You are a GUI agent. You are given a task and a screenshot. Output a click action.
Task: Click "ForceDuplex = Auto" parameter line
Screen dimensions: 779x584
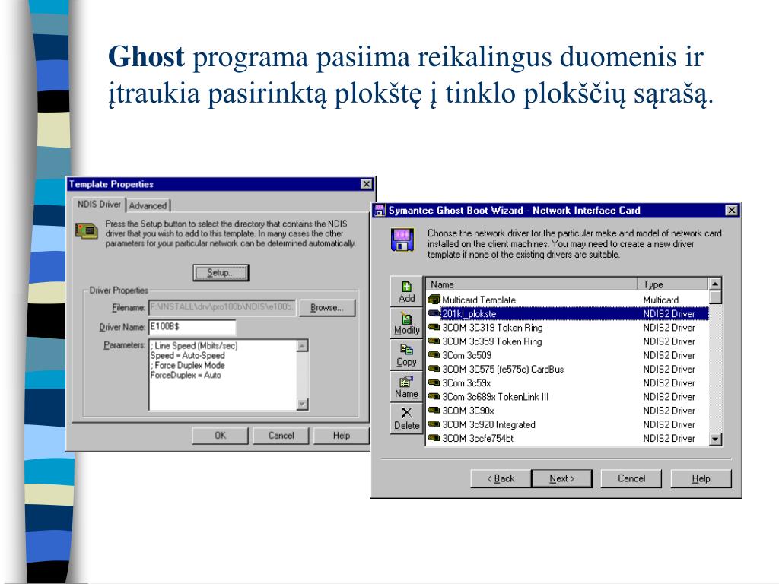pyautogui.click(x=186, y=376)
